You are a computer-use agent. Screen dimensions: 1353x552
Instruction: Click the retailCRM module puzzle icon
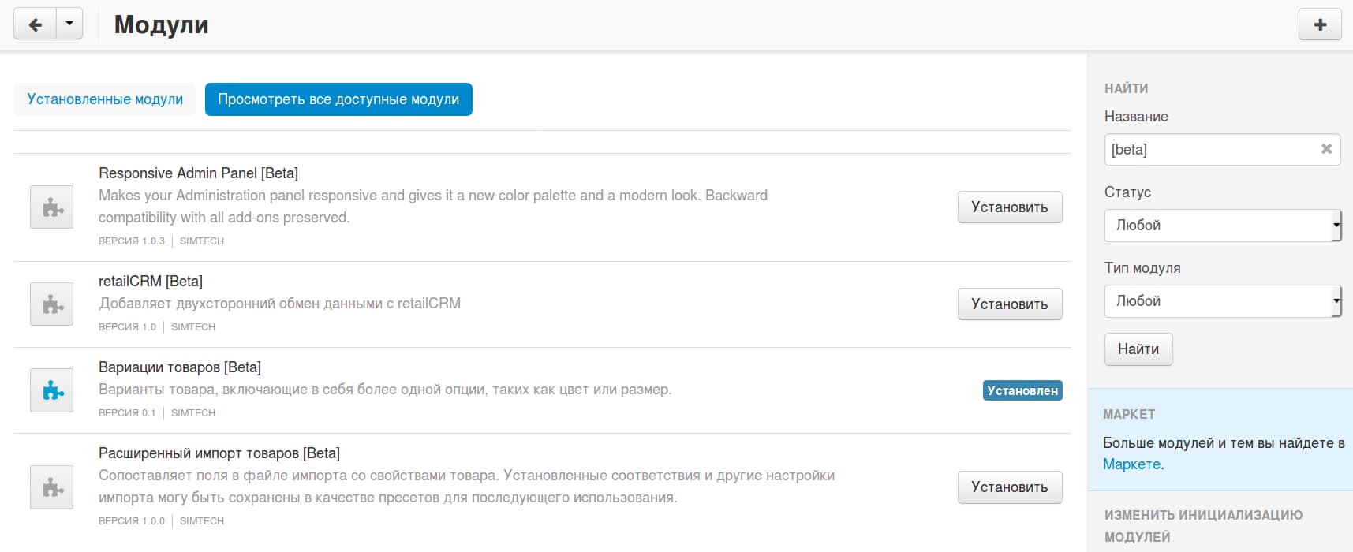pos(52,304)
